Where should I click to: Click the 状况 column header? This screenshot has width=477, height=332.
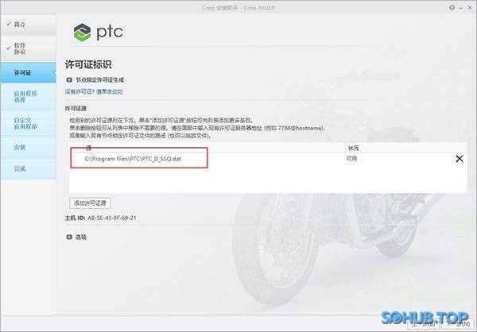click(354, 148)
